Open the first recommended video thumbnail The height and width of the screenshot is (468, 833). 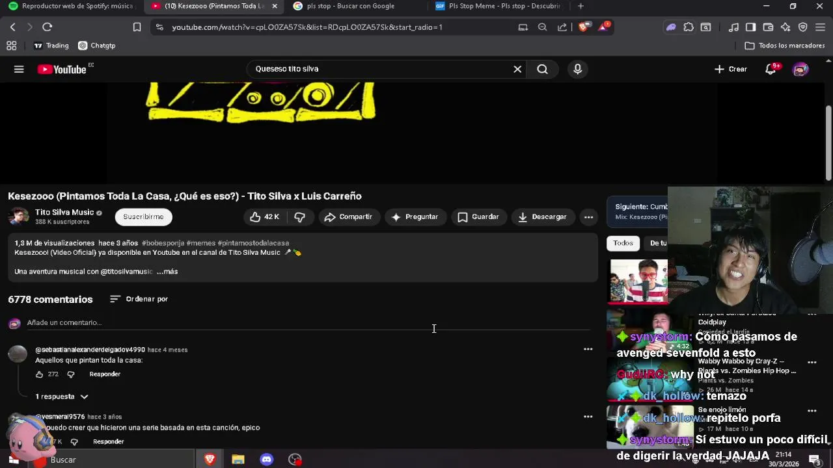(638, 281)
